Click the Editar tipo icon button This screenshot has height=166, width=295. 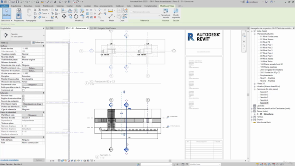(38, 42)
